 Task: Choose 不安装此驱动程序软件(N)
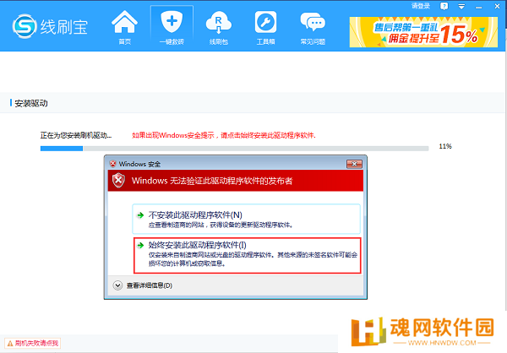(x=246, y=219)
